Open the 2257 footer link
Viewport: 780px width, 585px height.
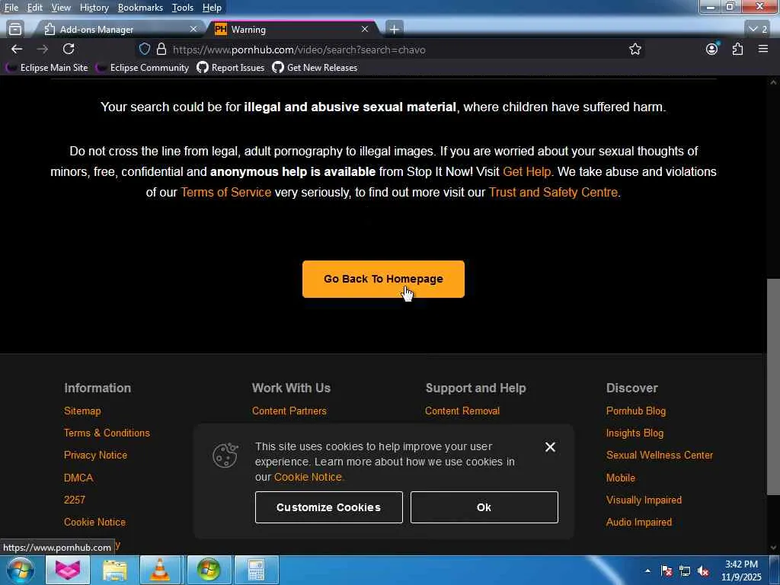(74, 500)
